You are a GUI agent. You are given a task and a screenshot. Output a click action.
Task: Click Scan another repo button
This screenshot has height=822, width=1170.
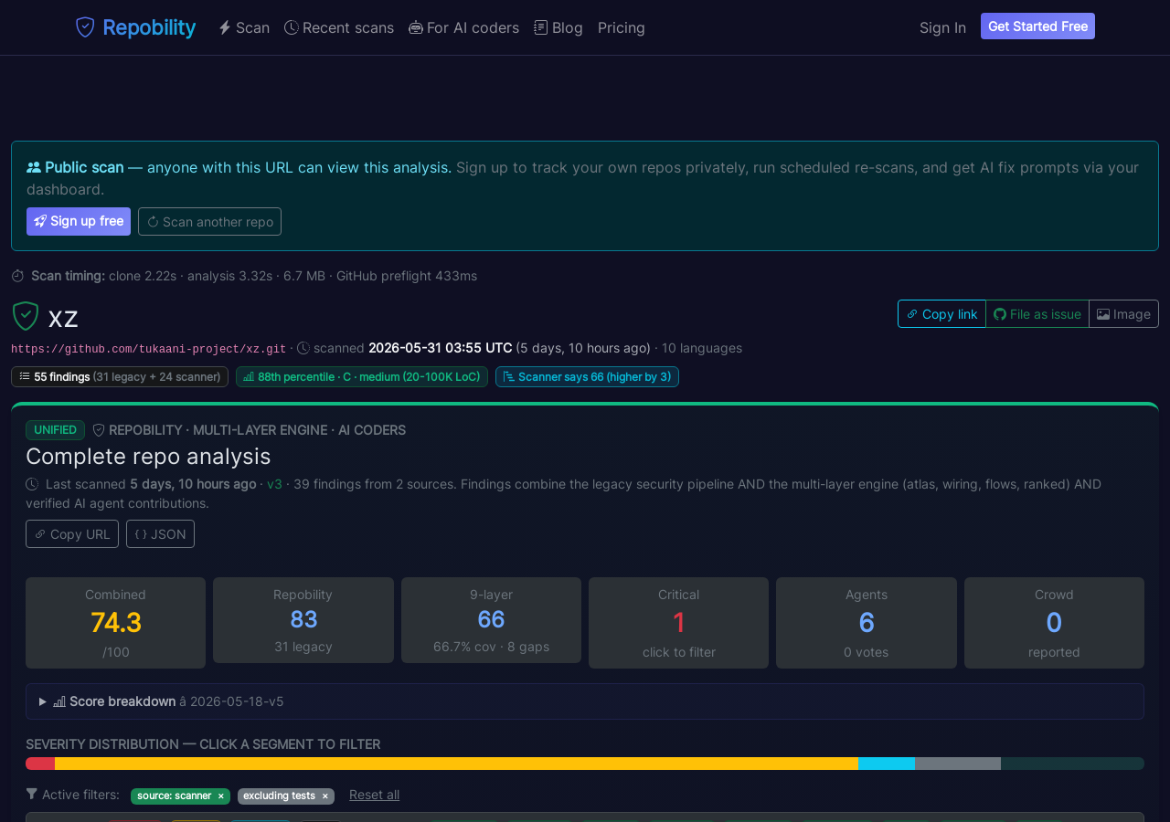tap(209, 221)
